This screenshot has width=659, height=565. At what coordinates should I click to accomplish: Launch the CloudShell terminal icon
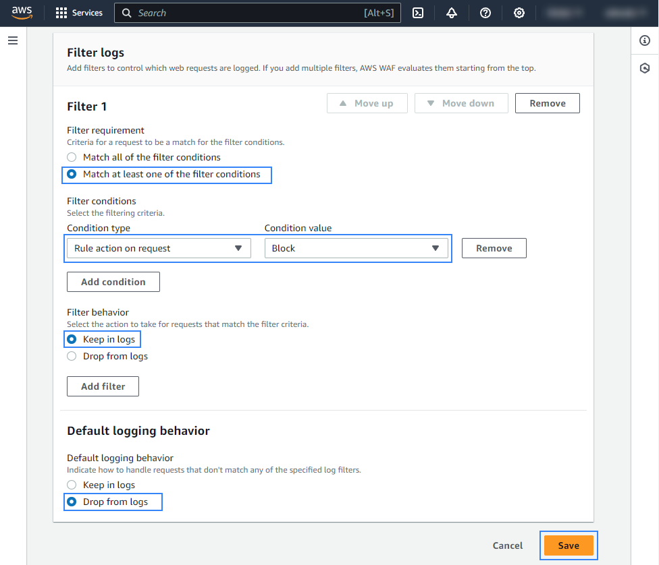[418, 13]
